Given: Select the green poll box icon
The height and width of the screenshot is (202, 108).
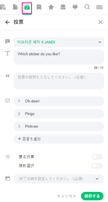Looking at the screenshot, I should (27, 8).
